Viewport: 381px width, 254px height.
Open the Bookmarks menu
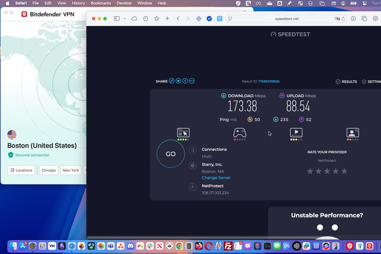(101, 3)
